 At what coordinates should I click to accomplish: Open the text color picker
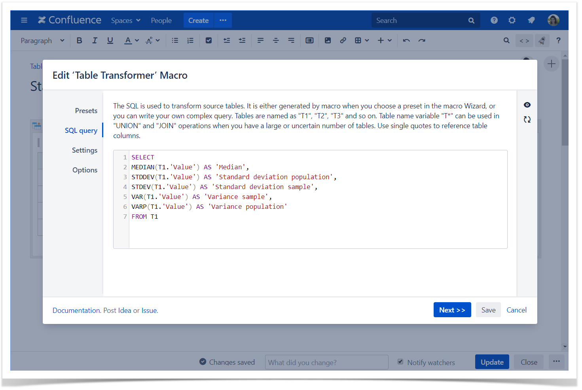[x=132, y=40]
